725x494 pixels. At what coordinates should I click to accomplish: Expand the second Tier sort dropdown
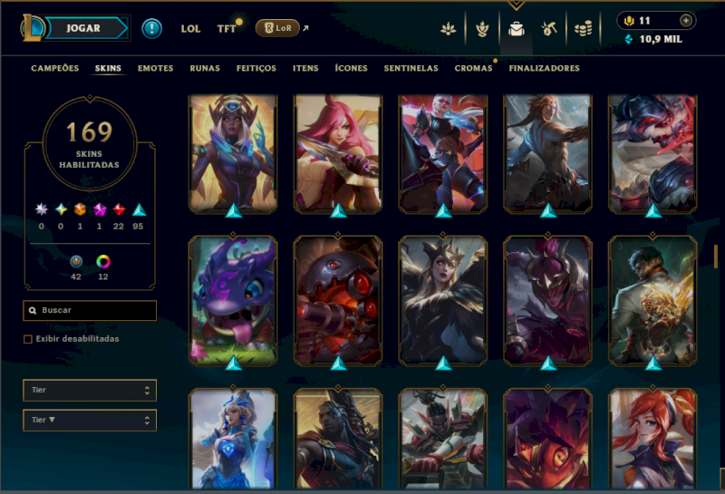[90, 420]
